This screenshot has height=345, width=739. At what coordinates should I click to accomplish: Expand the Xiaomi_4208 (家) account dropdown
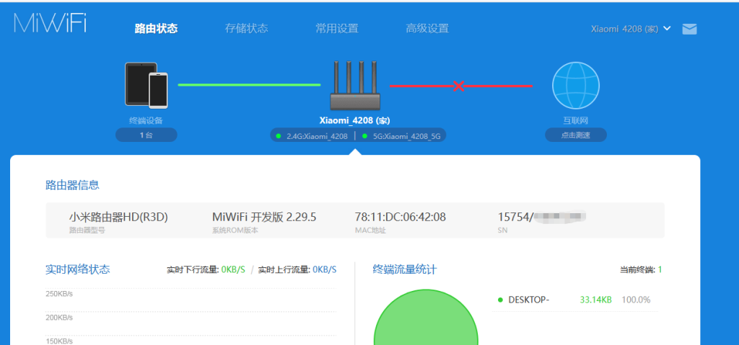[631, 29]
